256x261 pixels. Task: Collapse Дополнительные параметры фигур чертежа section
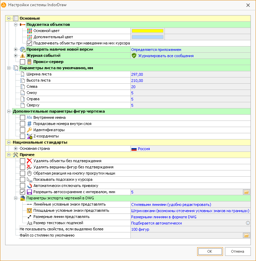[9, 111]
